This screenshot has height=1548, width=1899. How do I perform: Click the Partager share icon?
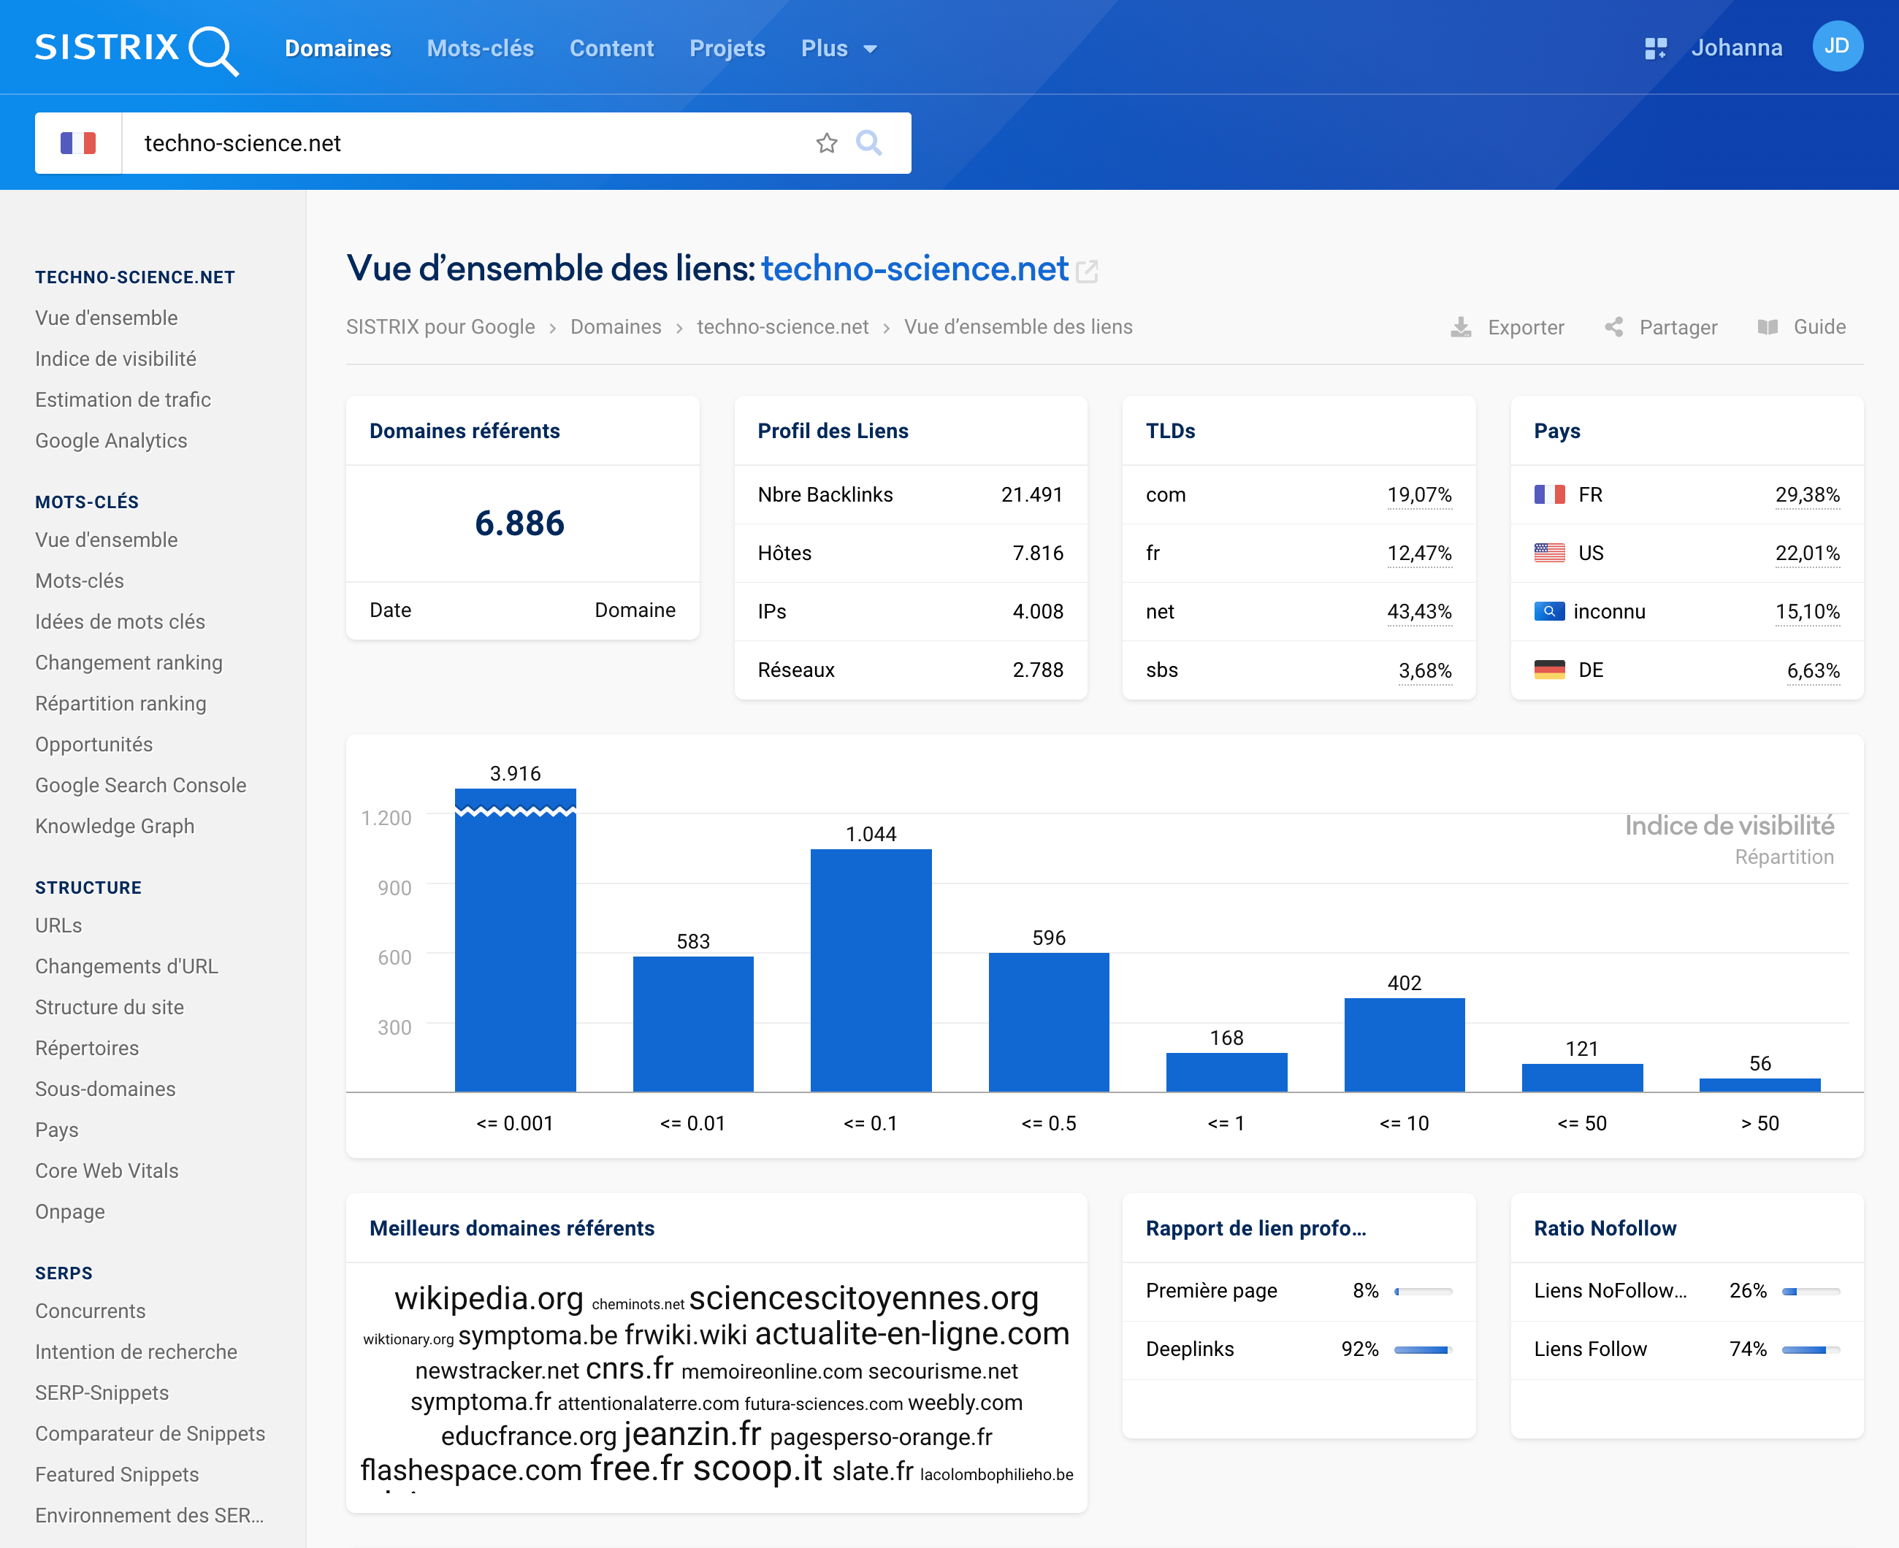pos(1613,327)
